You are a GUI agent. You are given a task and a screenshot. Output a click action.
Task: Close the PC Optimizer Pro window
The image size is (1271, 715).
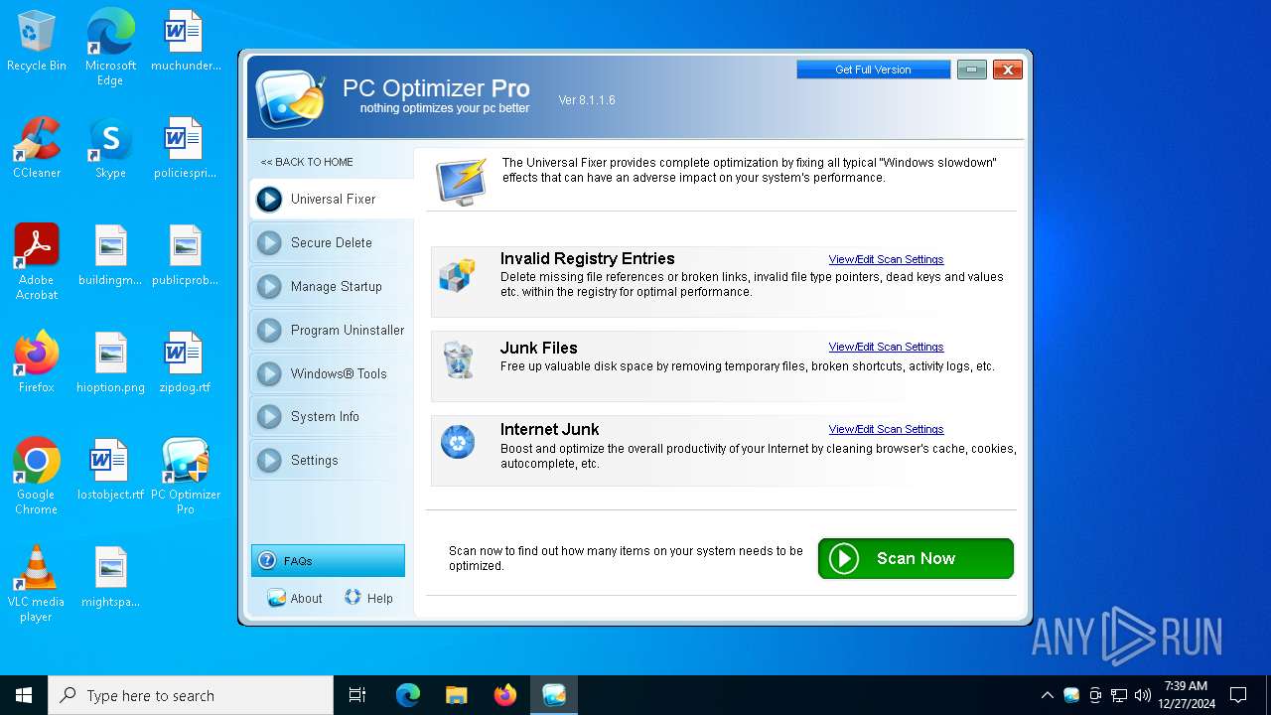coord(1007,70)
